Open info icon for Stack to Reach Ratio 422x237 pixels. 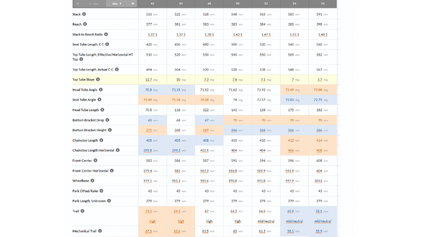[x=106, y=34]
